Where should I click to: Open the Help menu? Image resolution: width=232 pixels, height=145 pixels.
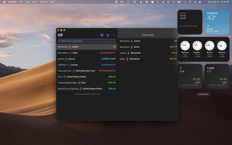click(x=52, y=2)
